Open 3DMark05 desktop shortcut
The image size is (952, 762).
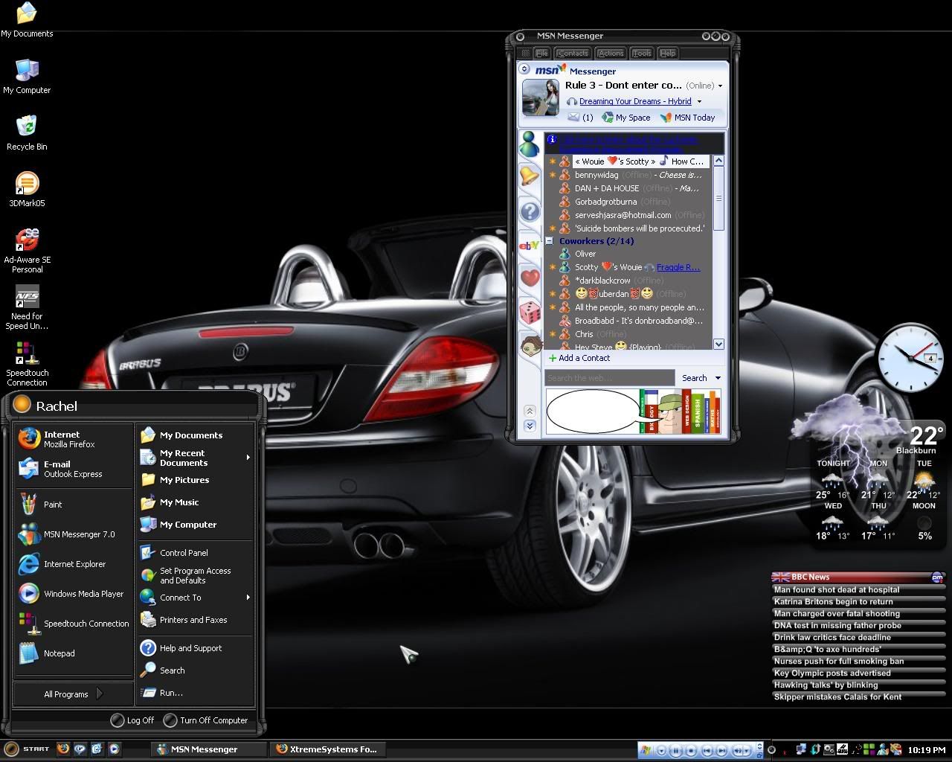tap(27, 183)
